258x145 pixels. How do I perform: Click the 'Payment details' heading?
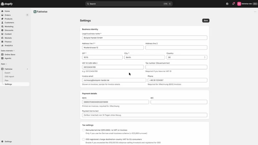[90, 93]
